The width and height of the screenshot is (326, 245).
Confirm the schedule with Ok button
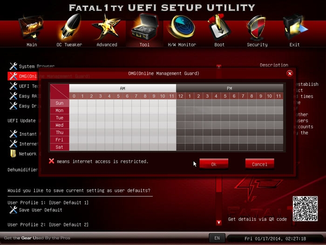coord(214,164)
